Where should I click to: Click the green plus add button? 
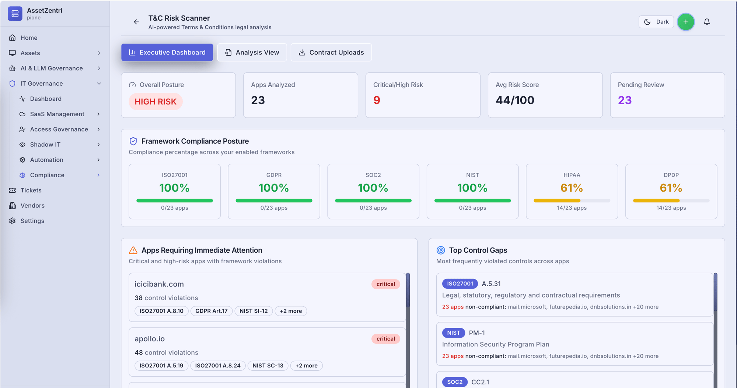tap(686, 22)
